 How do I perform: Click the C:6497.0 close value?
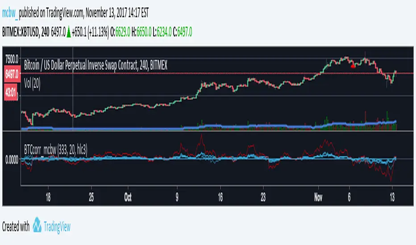tap(183, 33)
